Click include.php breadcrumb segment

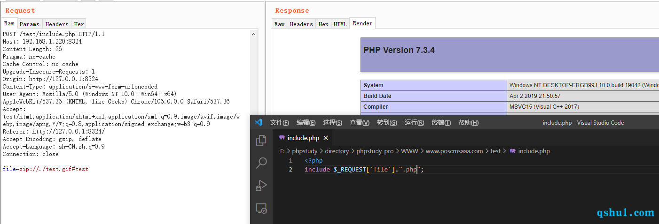534,151
